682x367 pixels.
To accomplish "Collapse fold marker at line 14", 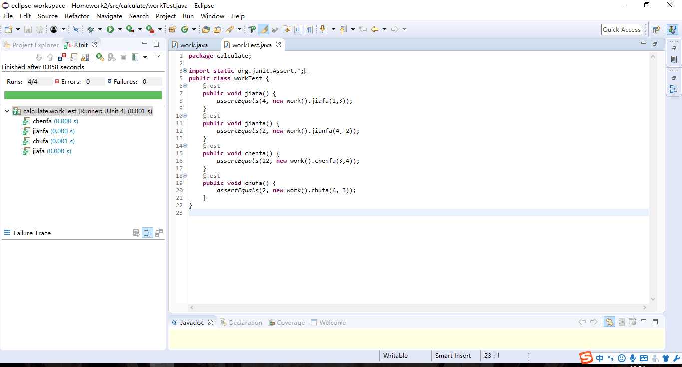I will tap(185, 146).
